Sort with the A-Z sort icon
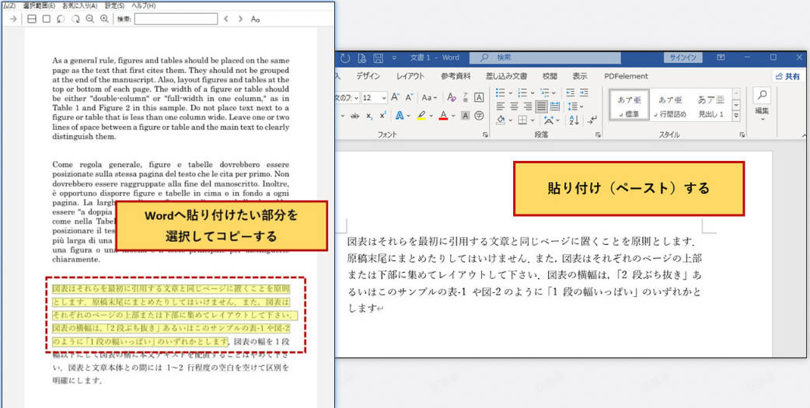Image resolution: width=810 pixels, height=408 pixels. [574, 120]
